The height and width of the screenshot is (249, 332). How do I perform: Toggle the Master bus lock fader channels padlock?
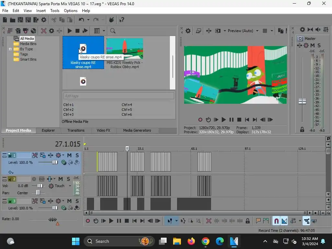click(302, 130)
